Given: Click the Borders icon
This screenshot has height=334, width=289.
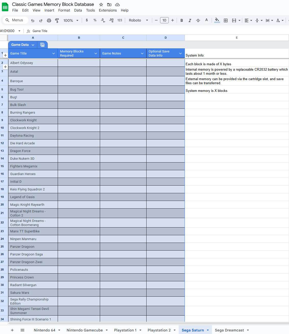Looking at the screenshot, I should (x=225, y=20).
